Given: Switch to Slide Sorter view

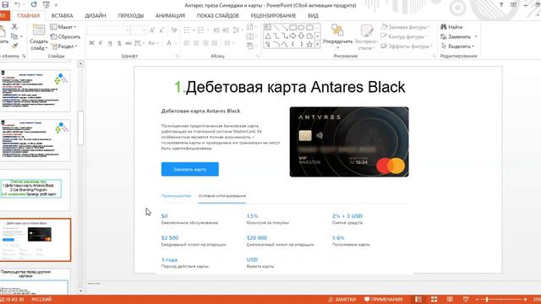Looking at the screenshot, I should [x=434, y=299].
